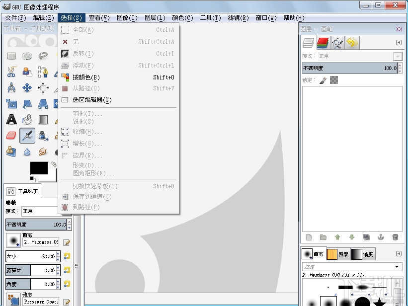408x306 pixels.
Task: Select the Ellipse Select tool
Action: [x=26, y=56]
